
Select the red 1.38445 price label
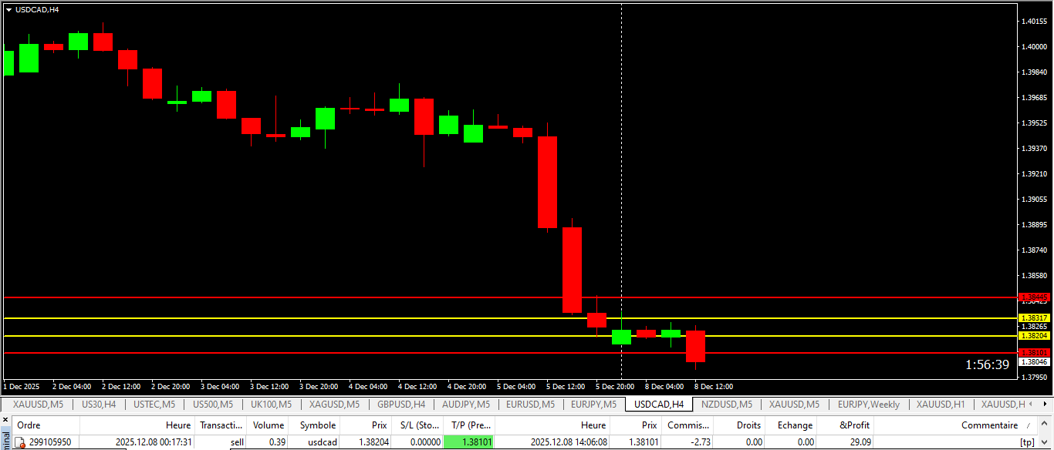[x=1035, y=297]
